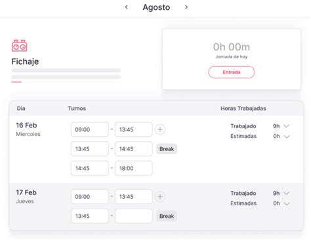Go to next month arrow
This screenshot has width=311, height=240.
[186, 7]
